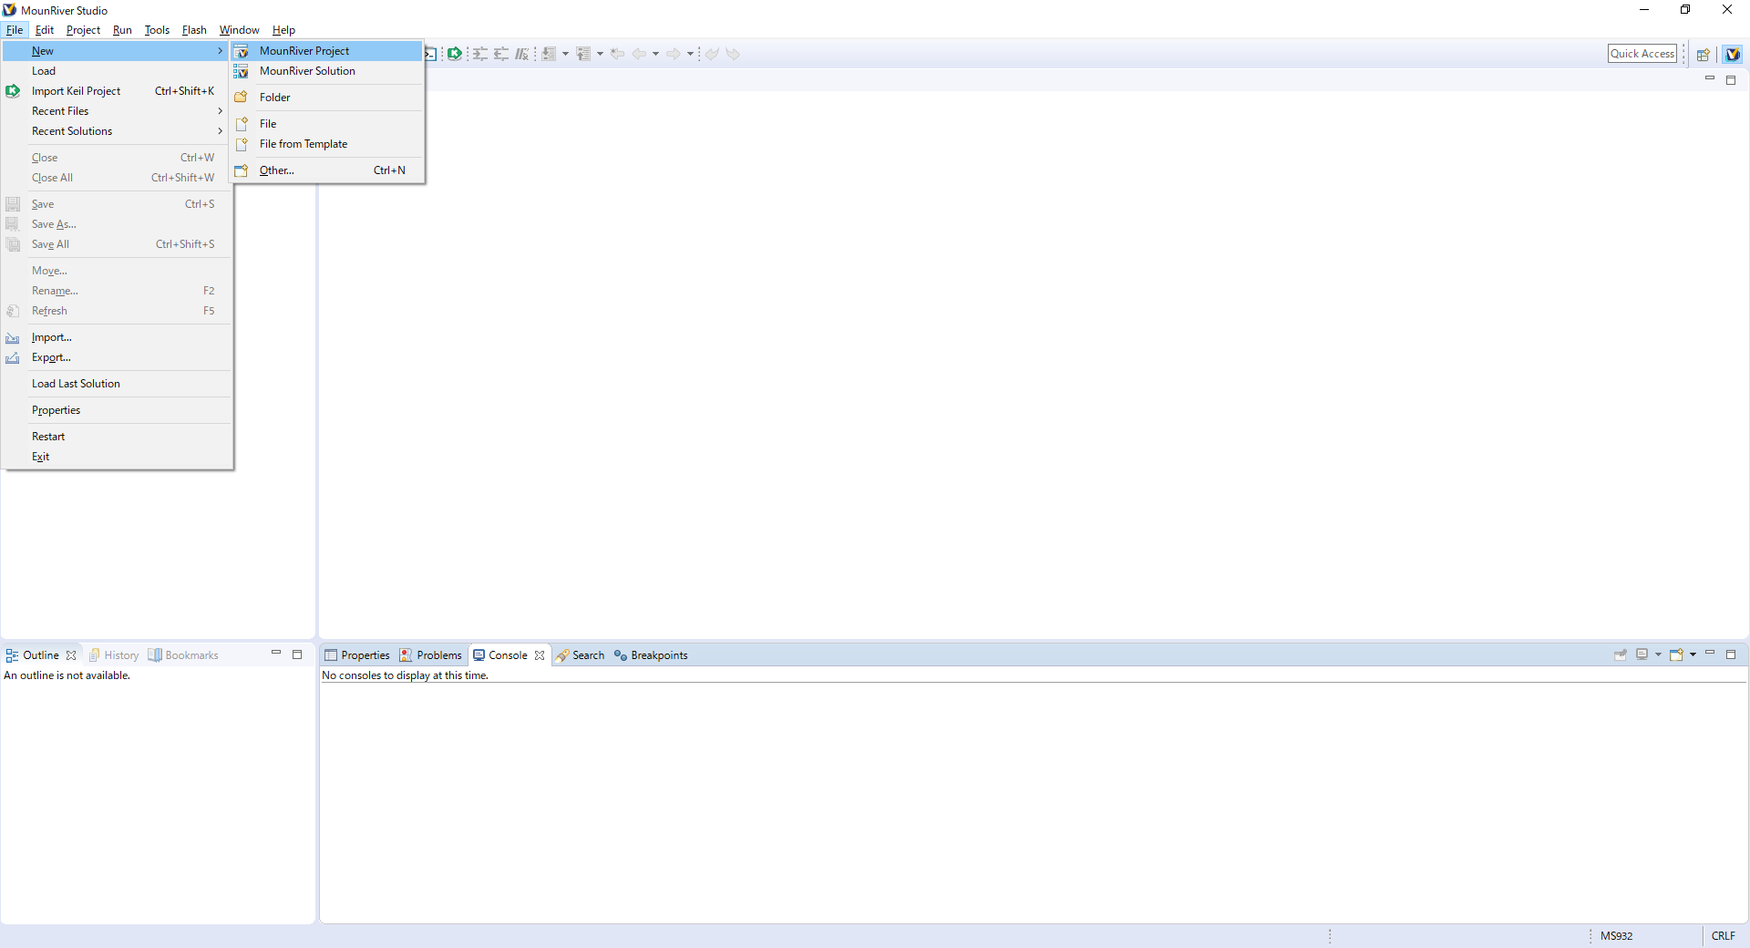Open the Forward history dropdown arrow
This screenshot has height=948, width=1750.
pyautogui.click(x=690, y=54)
